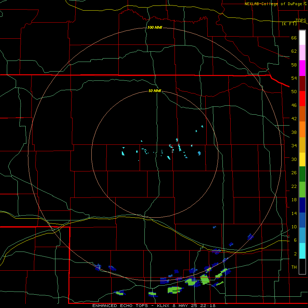The height and width of the screenshot is (308, 308).
Task: Select the dark red legend swatch
Action: (302, 83)
